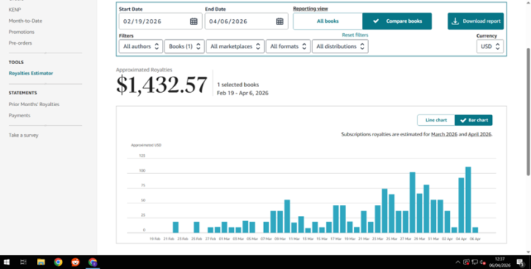Screen dimensions: 531x269
Task: Click the Reporting view label
Action: 310,9
